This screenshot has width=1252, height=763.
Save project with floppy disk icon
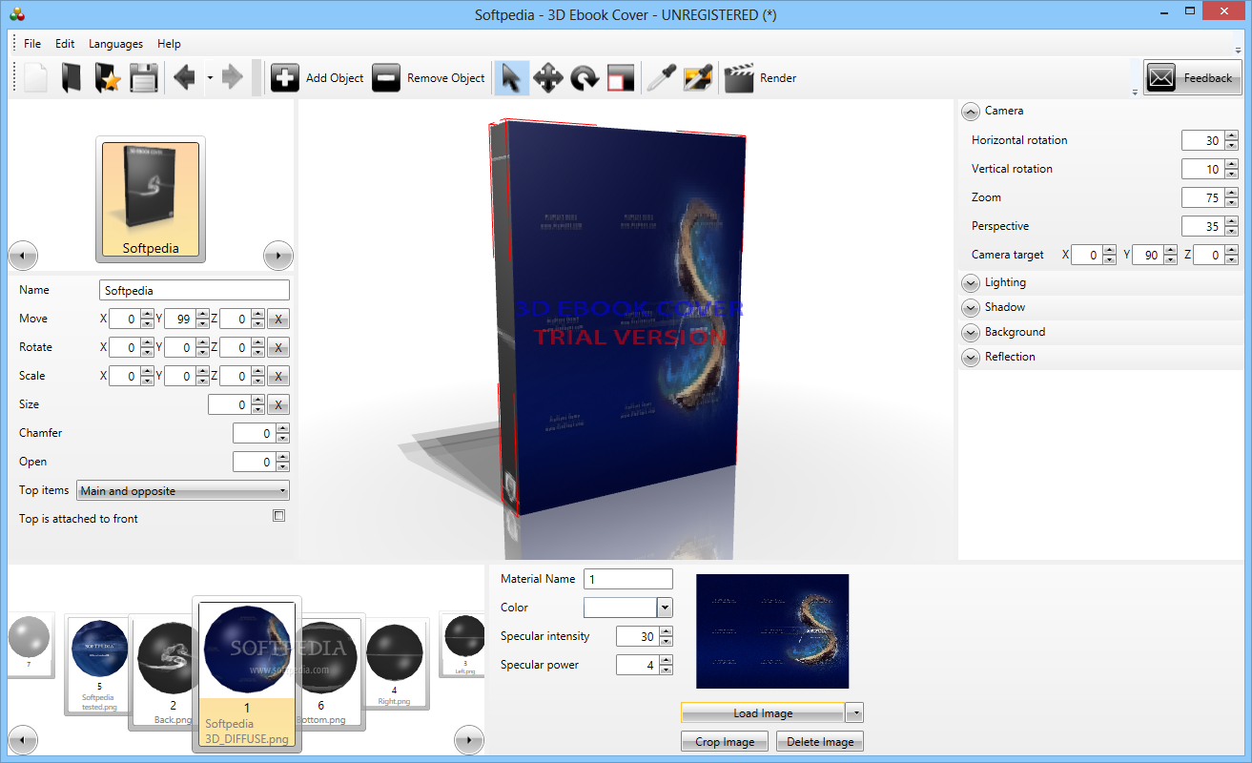[144, 78]
